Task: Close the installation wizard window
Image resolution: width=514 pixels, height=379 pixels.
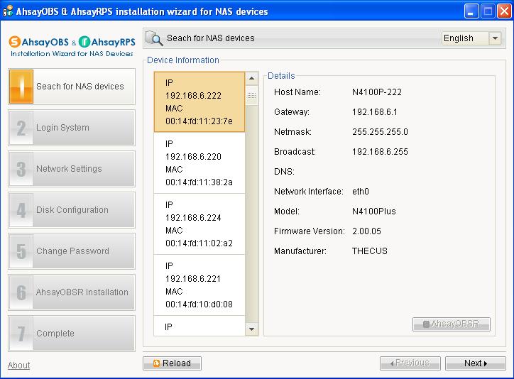Action: coord(505,12)
